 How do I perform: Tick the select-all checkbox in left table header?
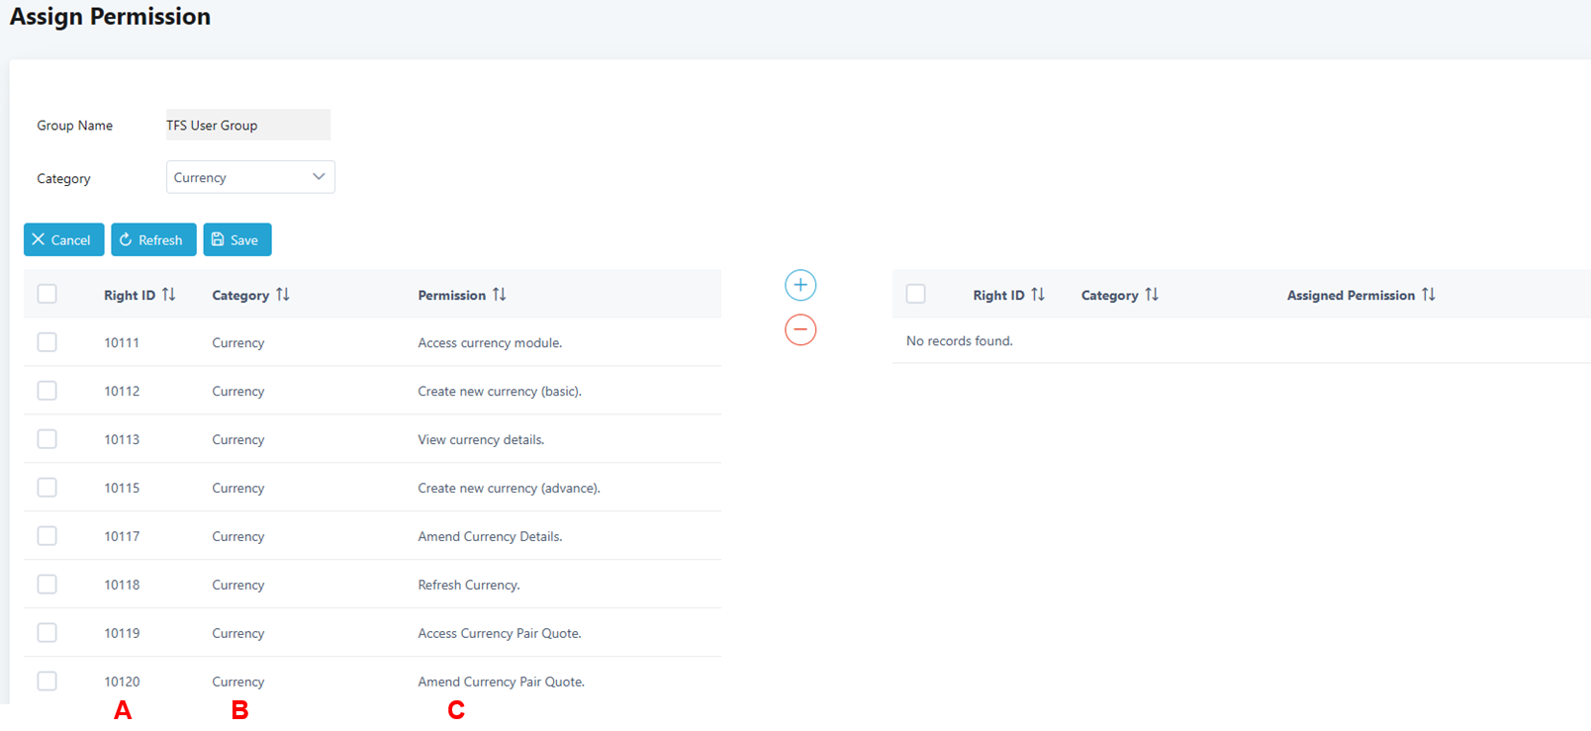click(47, 294)
